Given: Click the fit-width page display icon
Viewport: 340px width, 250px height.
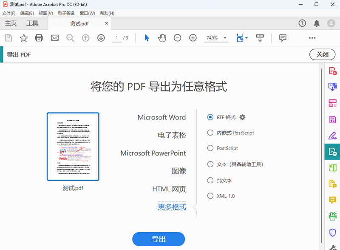Looking at the screenshot, I should [240, 38].
